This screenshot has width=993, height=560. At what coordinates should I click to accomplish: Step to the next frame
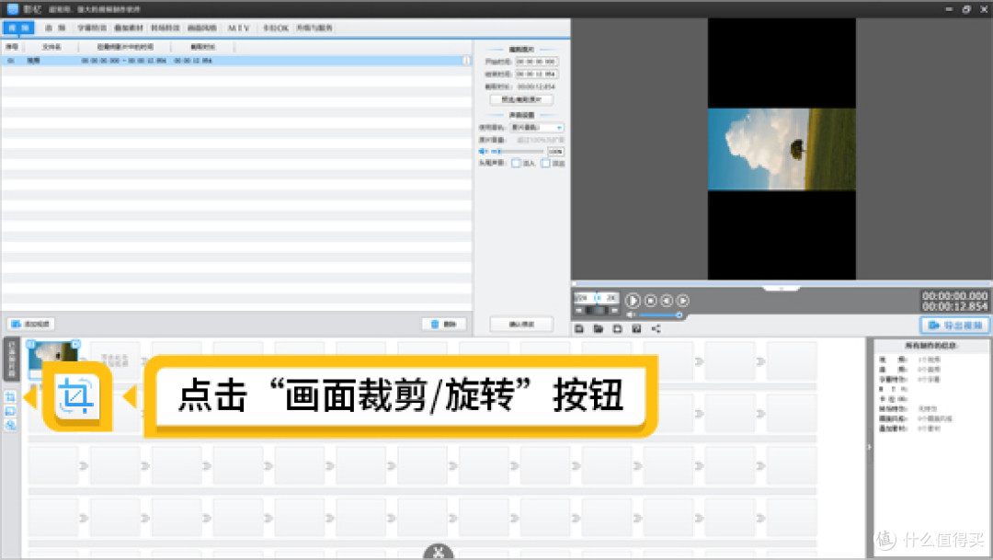[682, 301]
